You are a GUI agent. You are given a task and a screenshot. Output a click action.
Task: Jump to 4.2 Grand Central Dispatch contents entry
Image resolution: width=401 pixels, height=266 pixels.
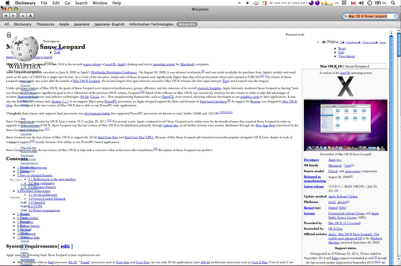coord(47,199)
